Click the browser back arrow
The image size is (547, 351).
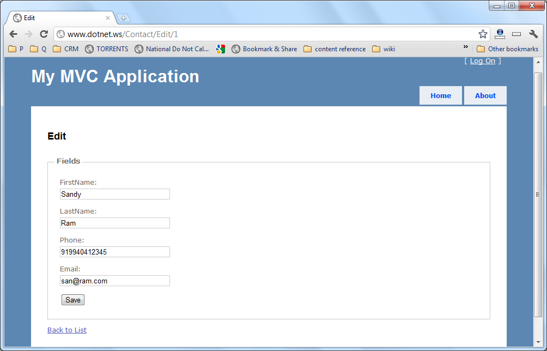tap(14, 34)
